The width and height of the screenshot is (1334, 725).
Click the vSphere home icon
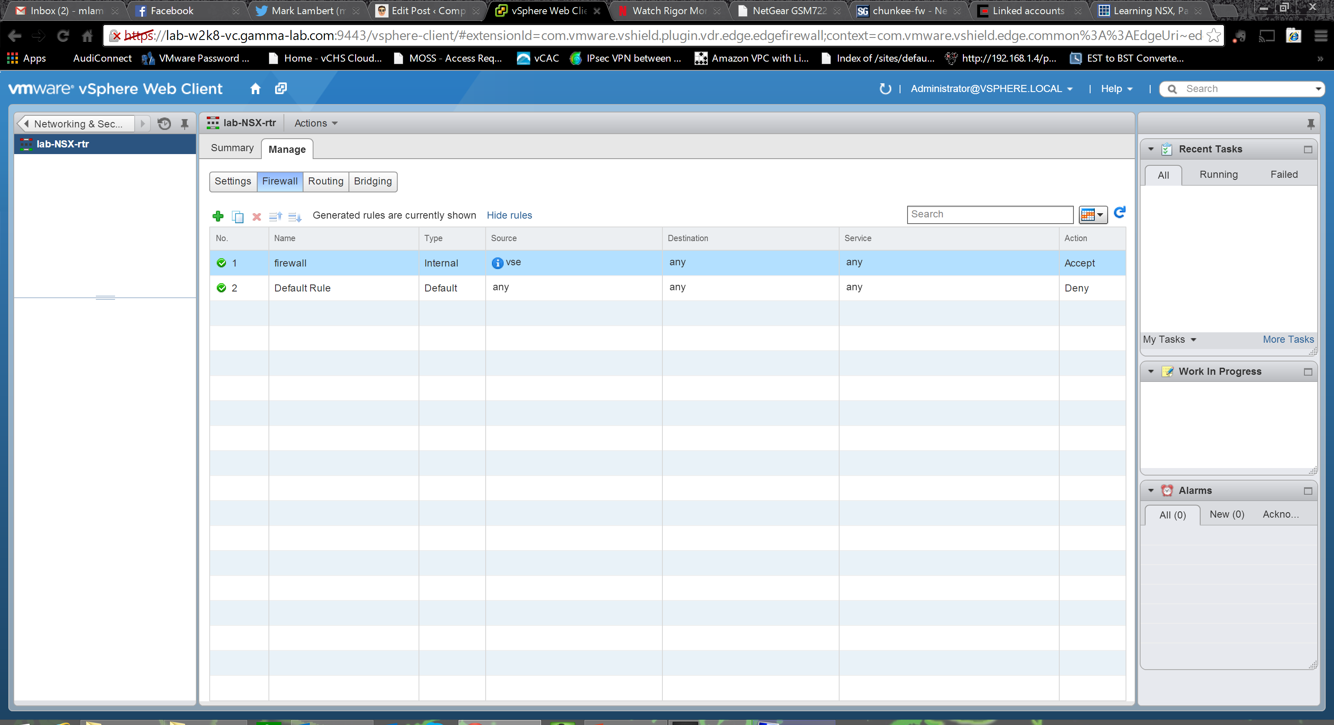(x=255, y=88)
